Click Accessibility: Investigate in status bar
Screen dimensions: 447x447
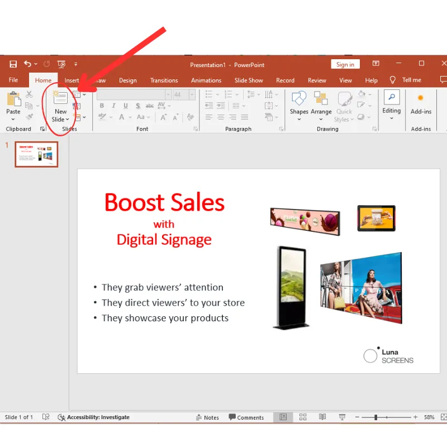pyautogui.click(x=93, y=417)
